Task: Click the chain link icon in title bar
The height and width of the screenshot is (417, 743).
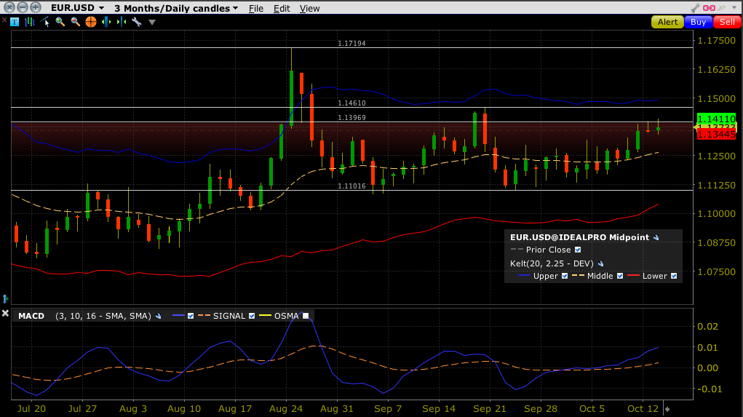Action: 709,8
